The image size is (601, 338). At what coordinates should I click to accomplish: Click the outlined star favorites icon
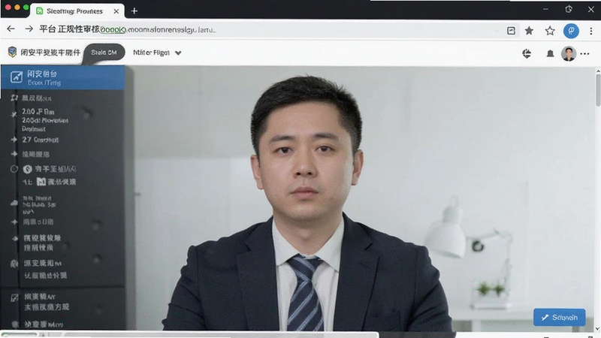pyautogui.click(x=550, y=31)
